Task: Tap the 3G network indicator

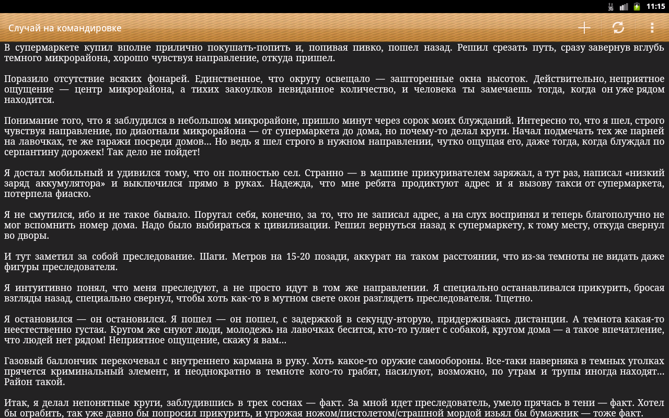Action: point(610,7)
